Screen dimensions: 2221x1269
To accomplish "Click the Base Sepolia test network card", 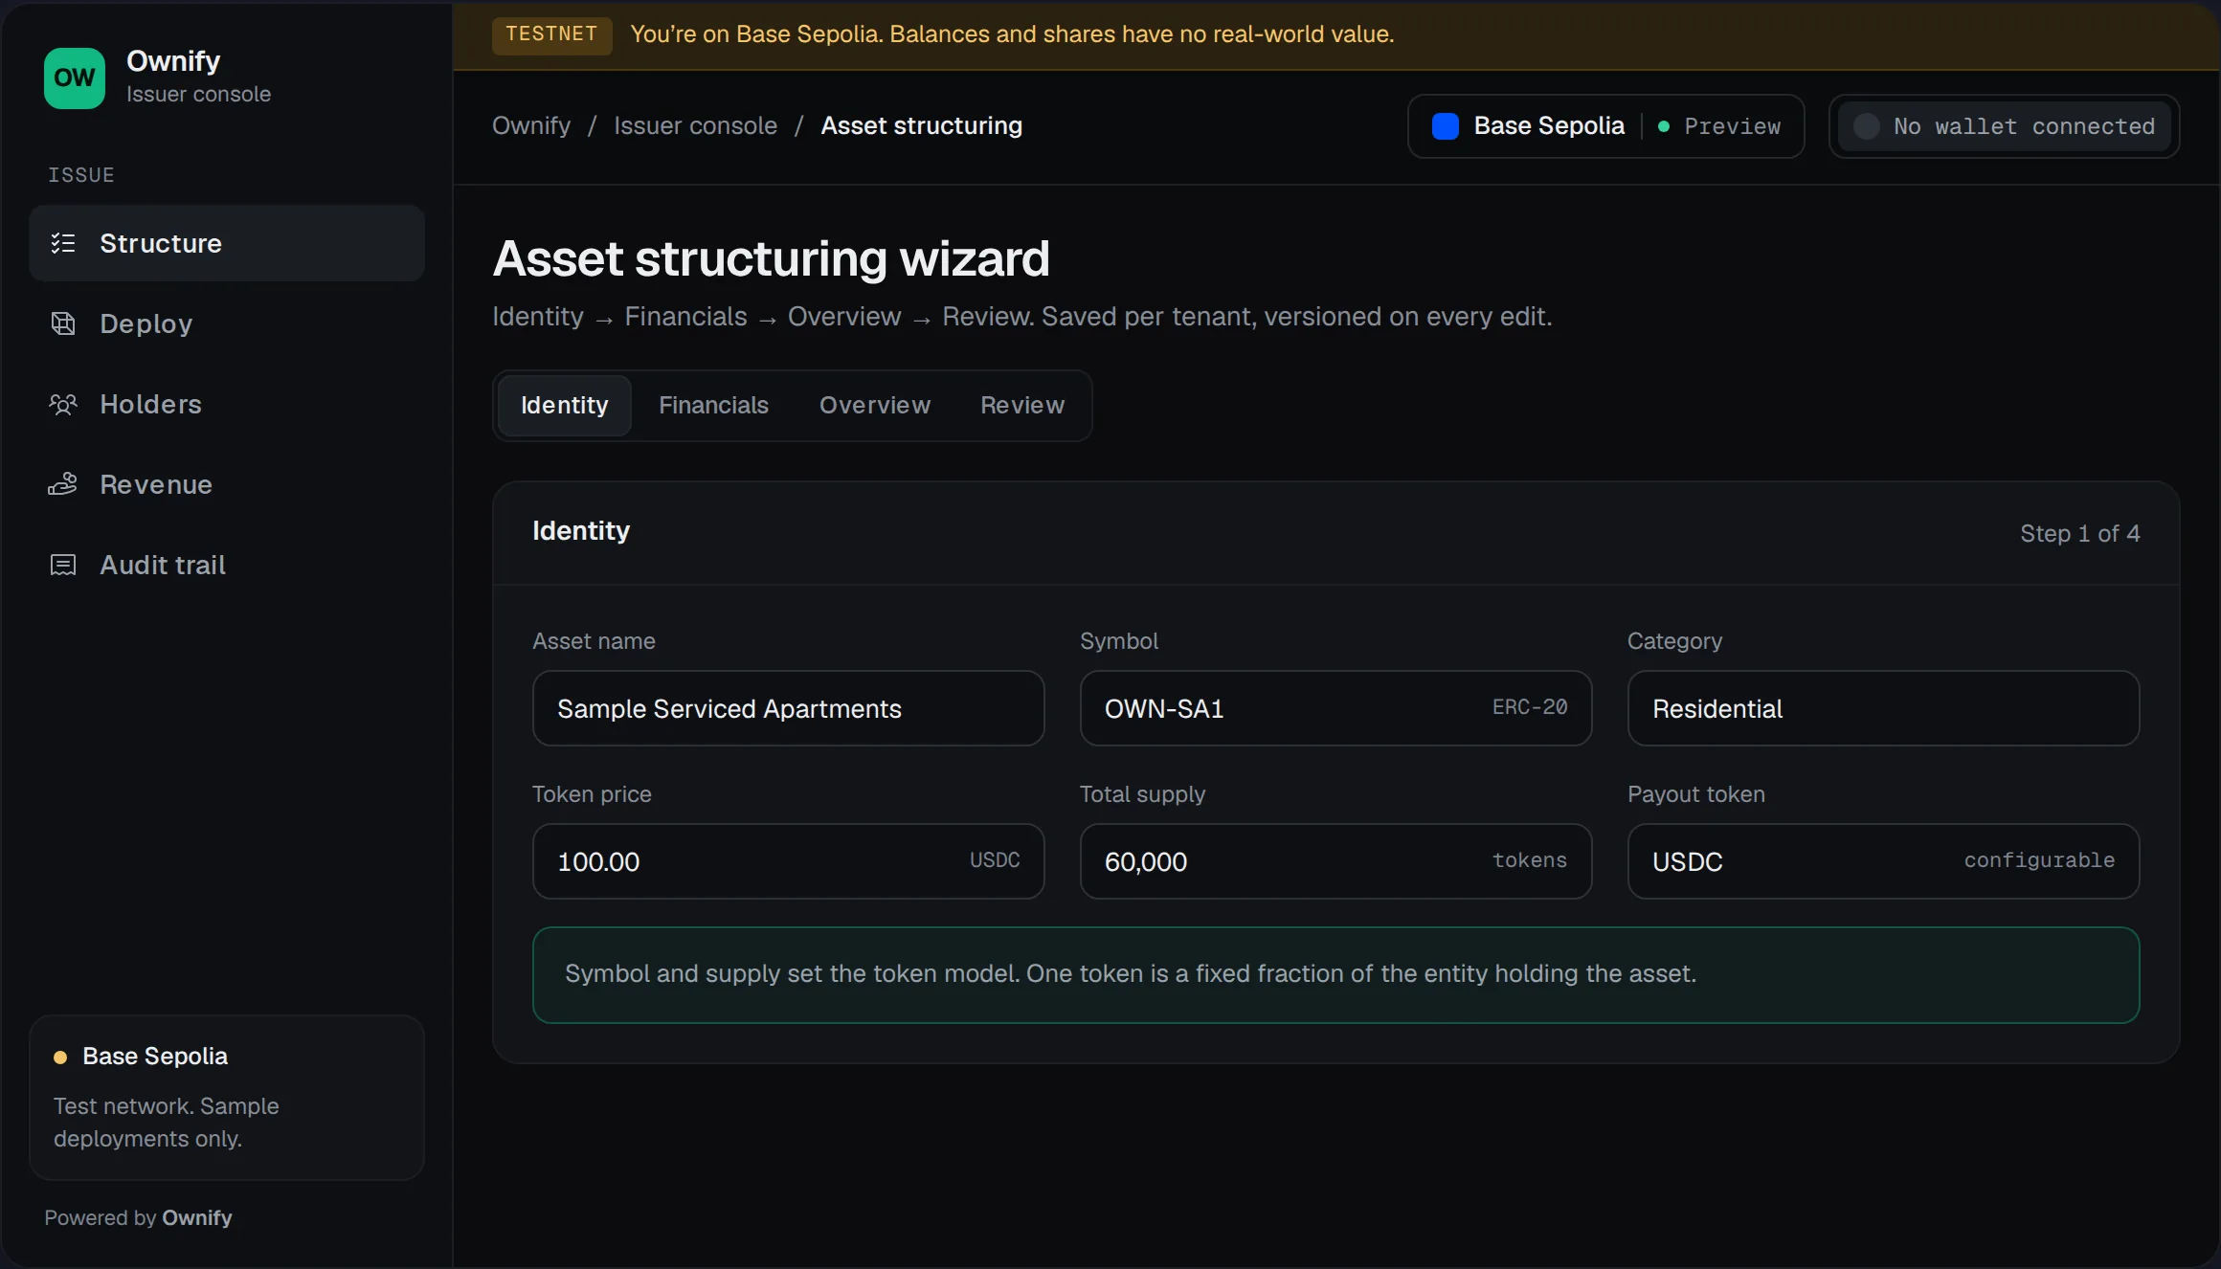I will 227,1098.
